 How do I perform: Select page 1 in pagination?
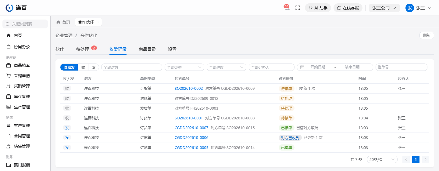tap(416, 159)
